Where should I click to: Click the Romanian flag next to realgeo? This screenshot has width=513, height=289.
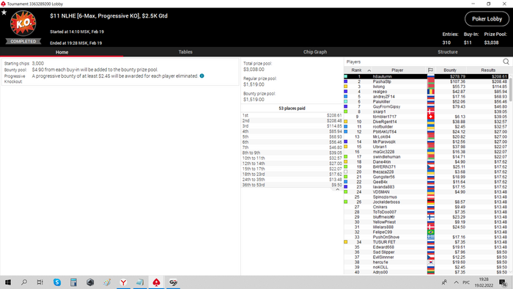[x=431, y=92]
